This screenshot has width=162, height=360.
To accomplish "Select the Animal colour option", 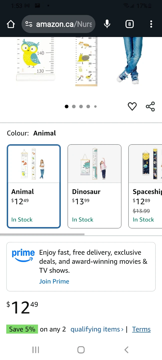I will click(x=34, y=186).
